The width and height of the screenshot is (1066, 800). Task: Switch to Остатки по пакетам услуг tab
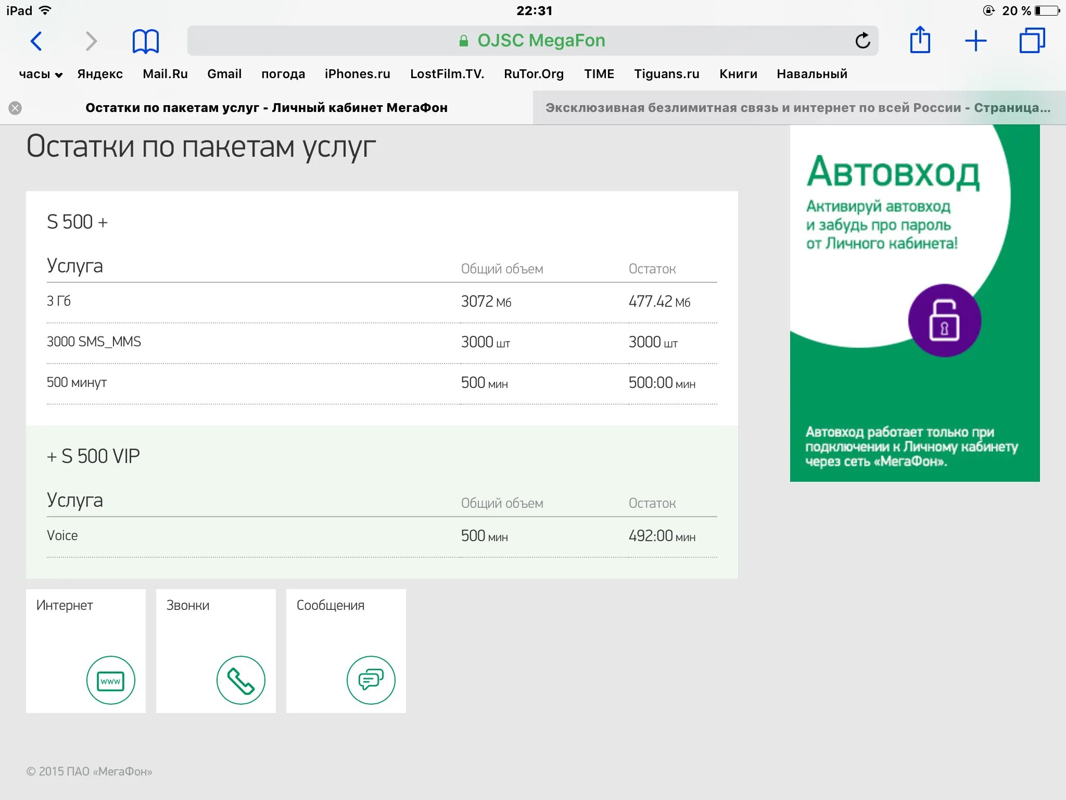click(266, 108)
